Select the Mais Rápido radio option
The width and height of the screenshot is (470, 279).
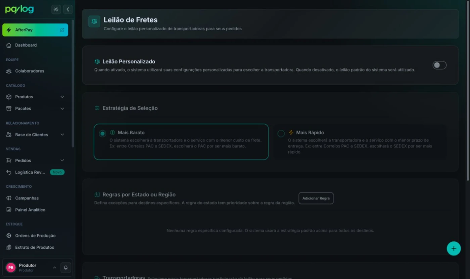(281, 134)
